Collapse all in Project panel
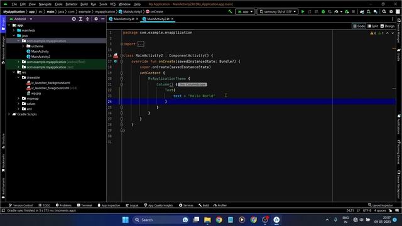The height and width of the screenshot is (226, 402). (x=87, y=19)
